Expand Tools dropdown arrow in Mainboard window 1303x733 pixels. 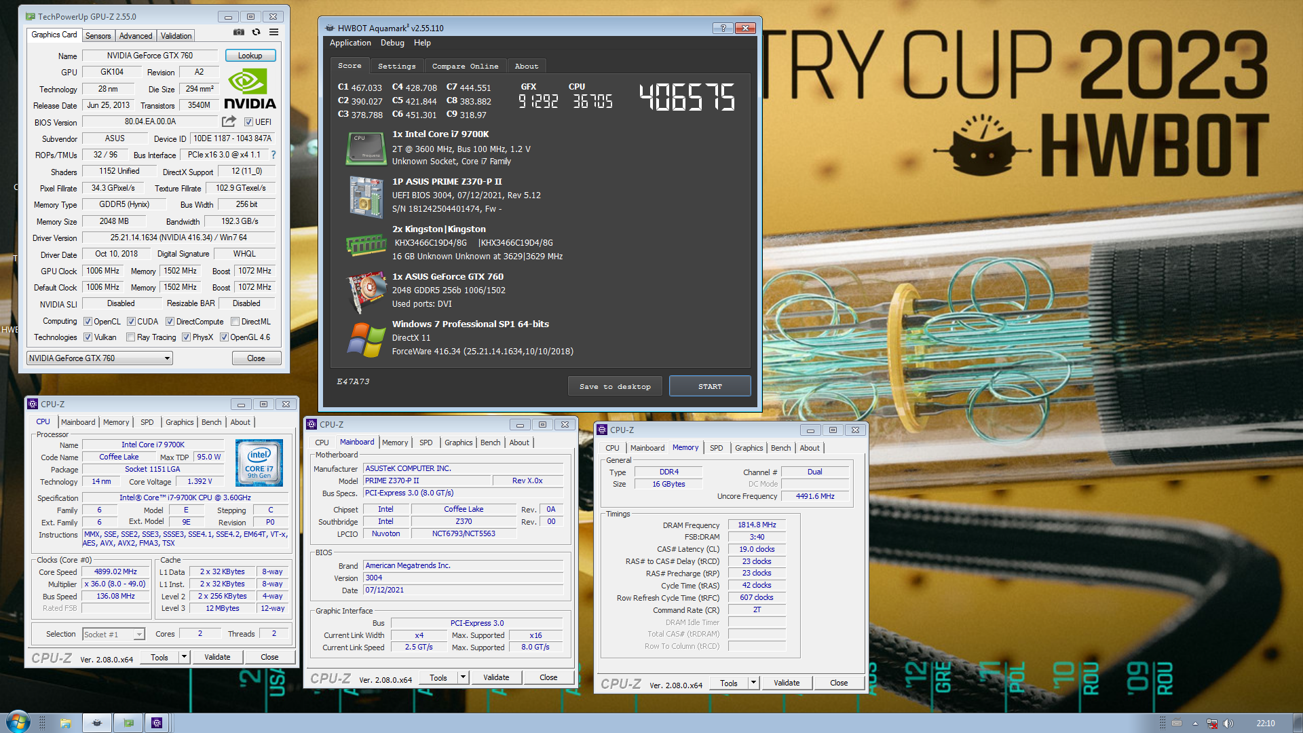click(x=463, y=677)
